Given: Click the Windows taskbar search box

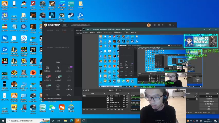Looking at the screenshot, I should (x=28, y=121).
